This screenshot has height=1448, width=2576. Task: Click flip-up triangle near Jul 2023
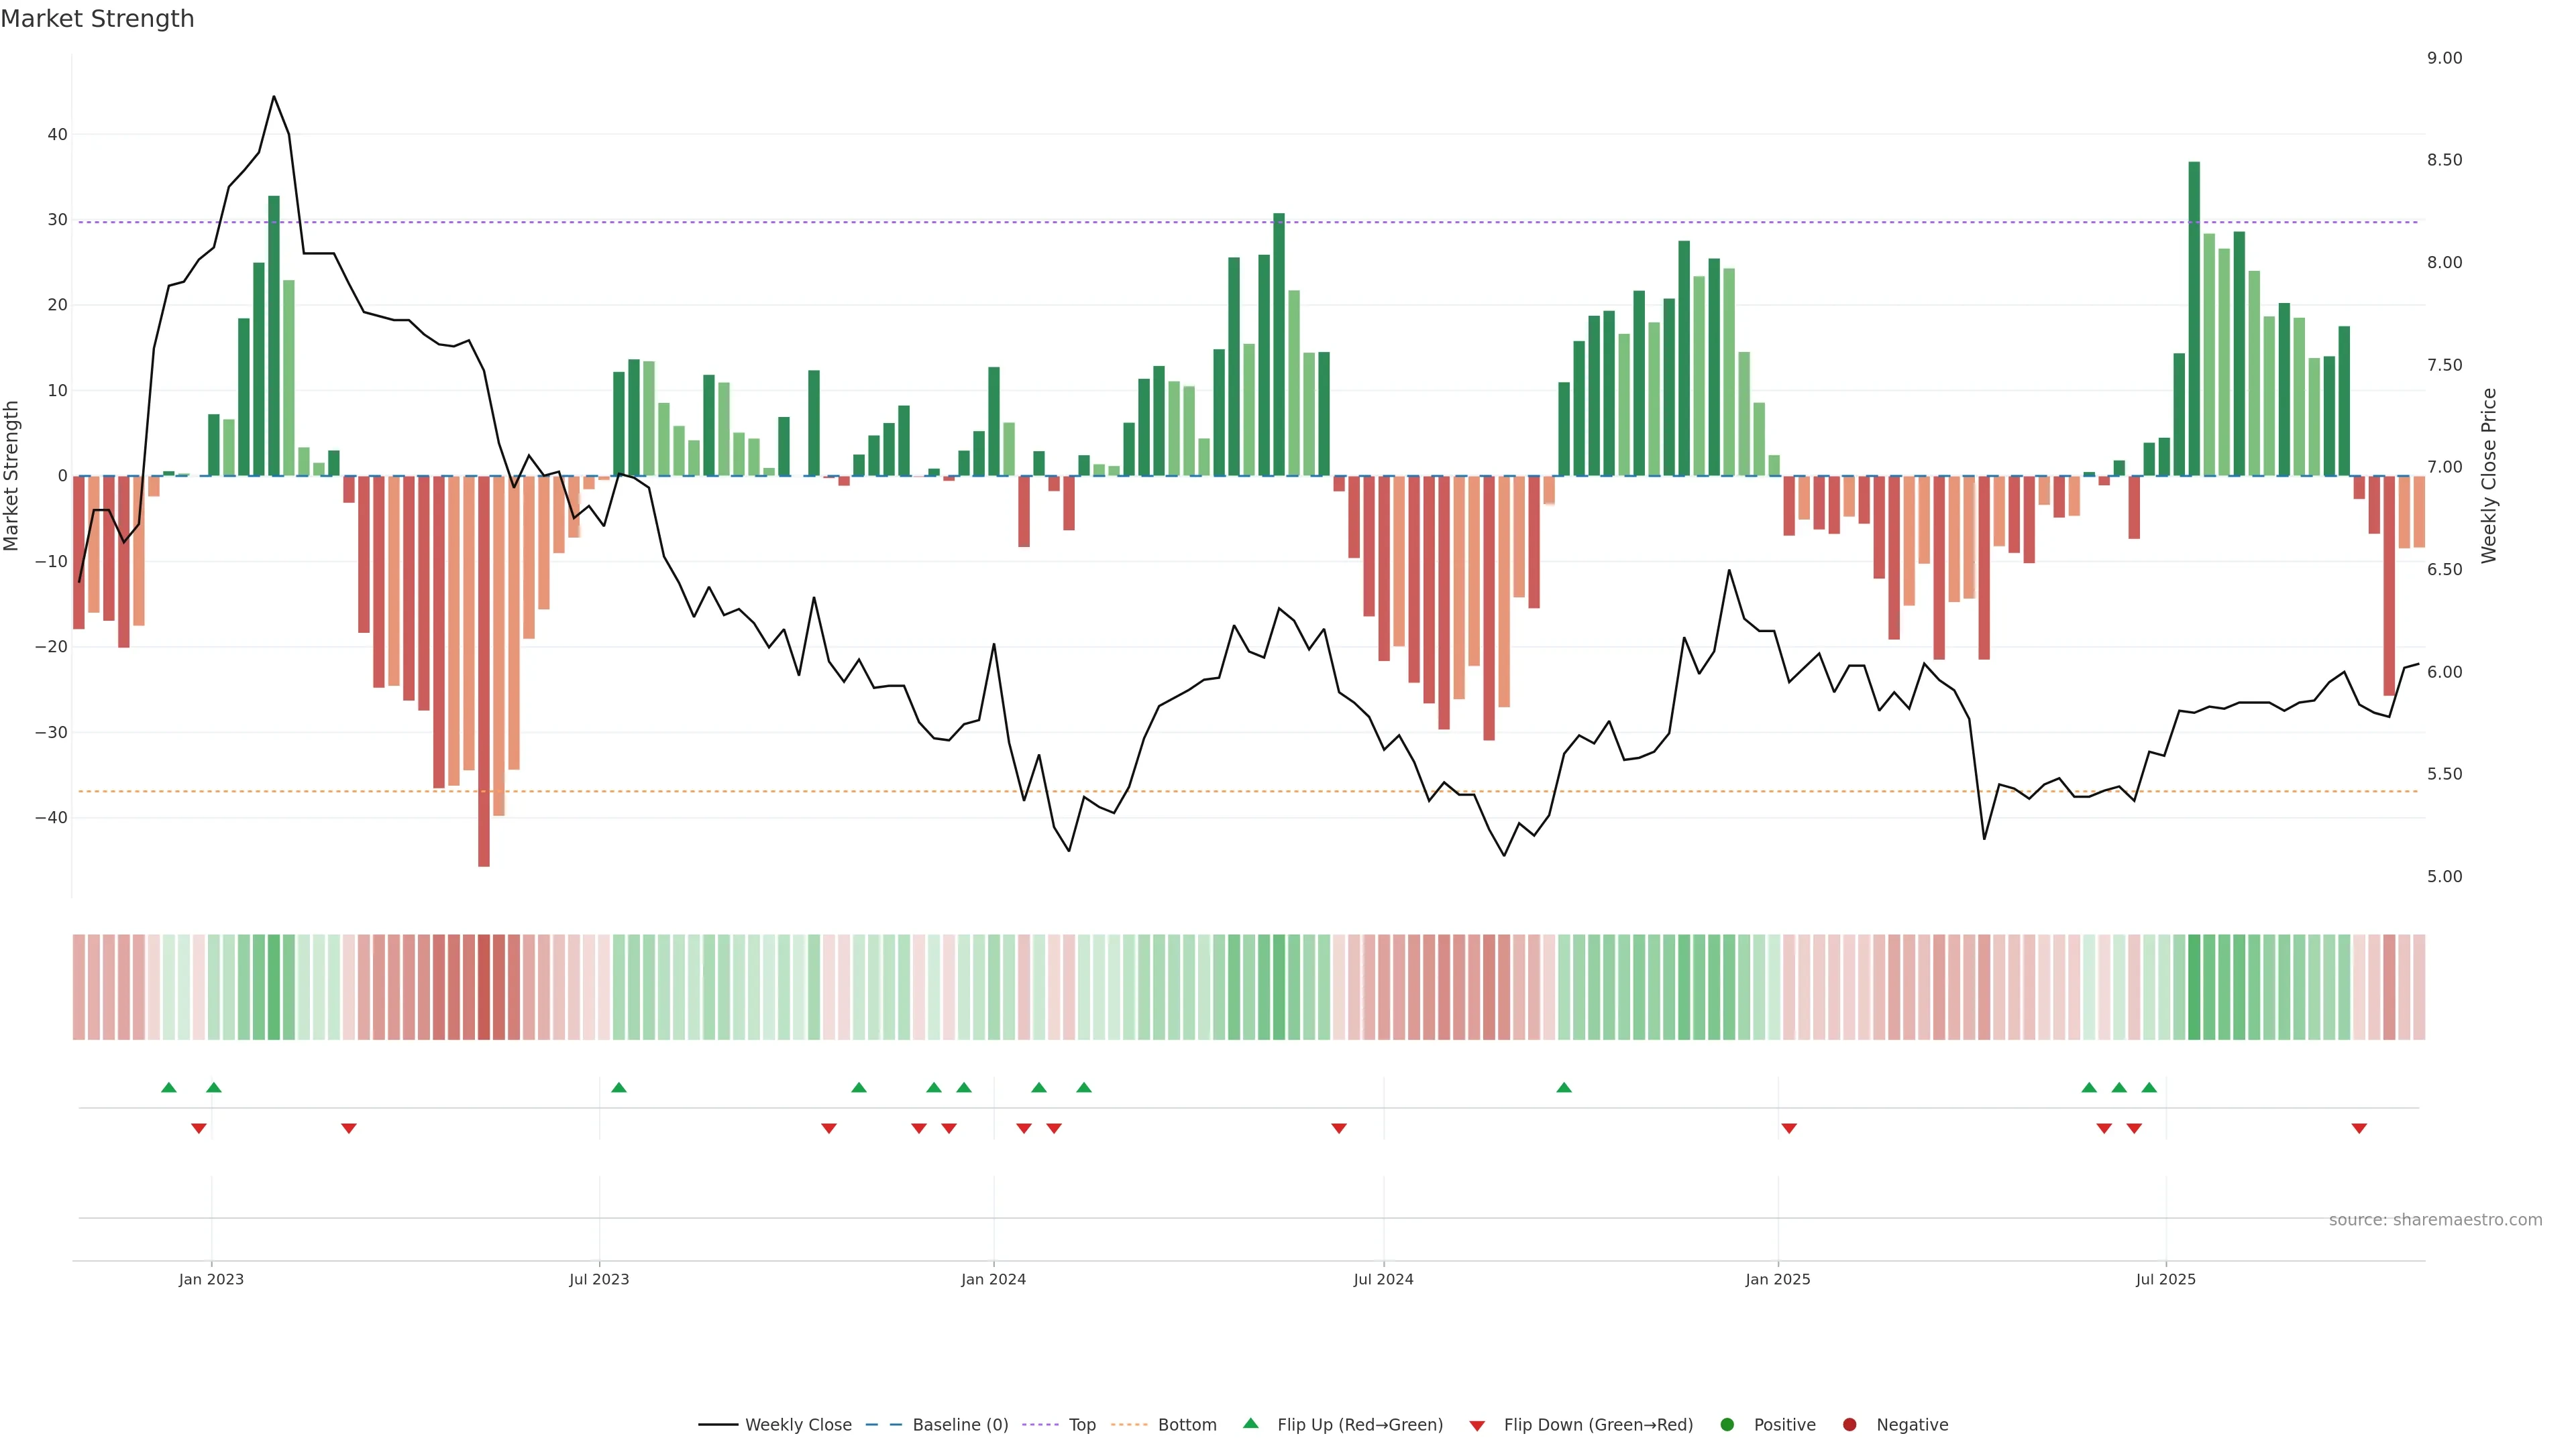[619, 1087]
